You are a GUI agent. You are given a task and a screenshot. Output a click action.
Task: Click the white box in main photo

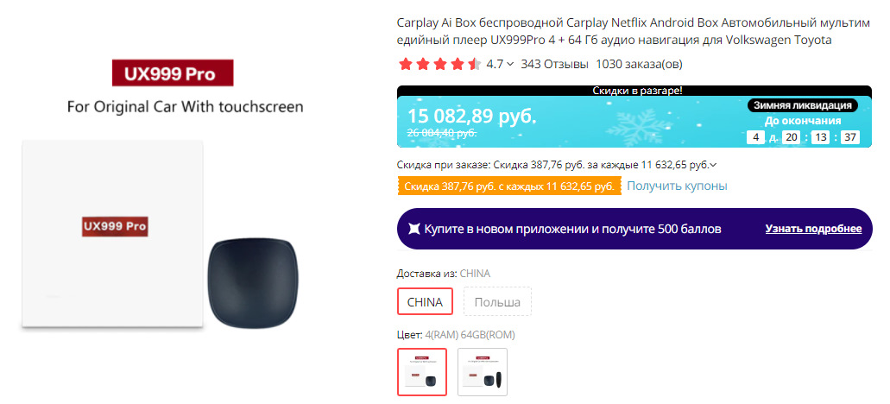[113, 234]
